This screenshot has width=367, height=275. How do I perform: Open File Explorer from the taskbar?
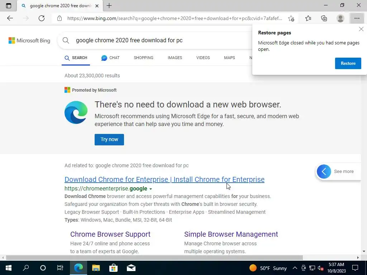coord(96,268)
